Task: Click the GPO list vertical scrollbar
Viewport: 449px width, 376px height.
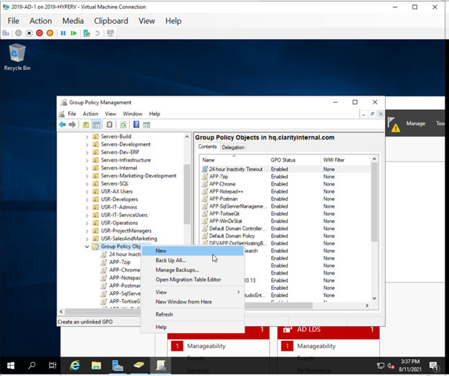Action: (x=374, y=202)
